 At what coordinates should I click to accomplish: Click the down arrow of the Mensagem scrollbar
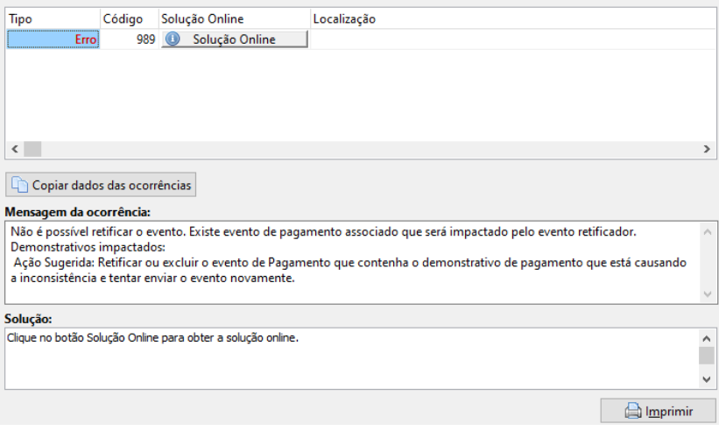[708, 294]
